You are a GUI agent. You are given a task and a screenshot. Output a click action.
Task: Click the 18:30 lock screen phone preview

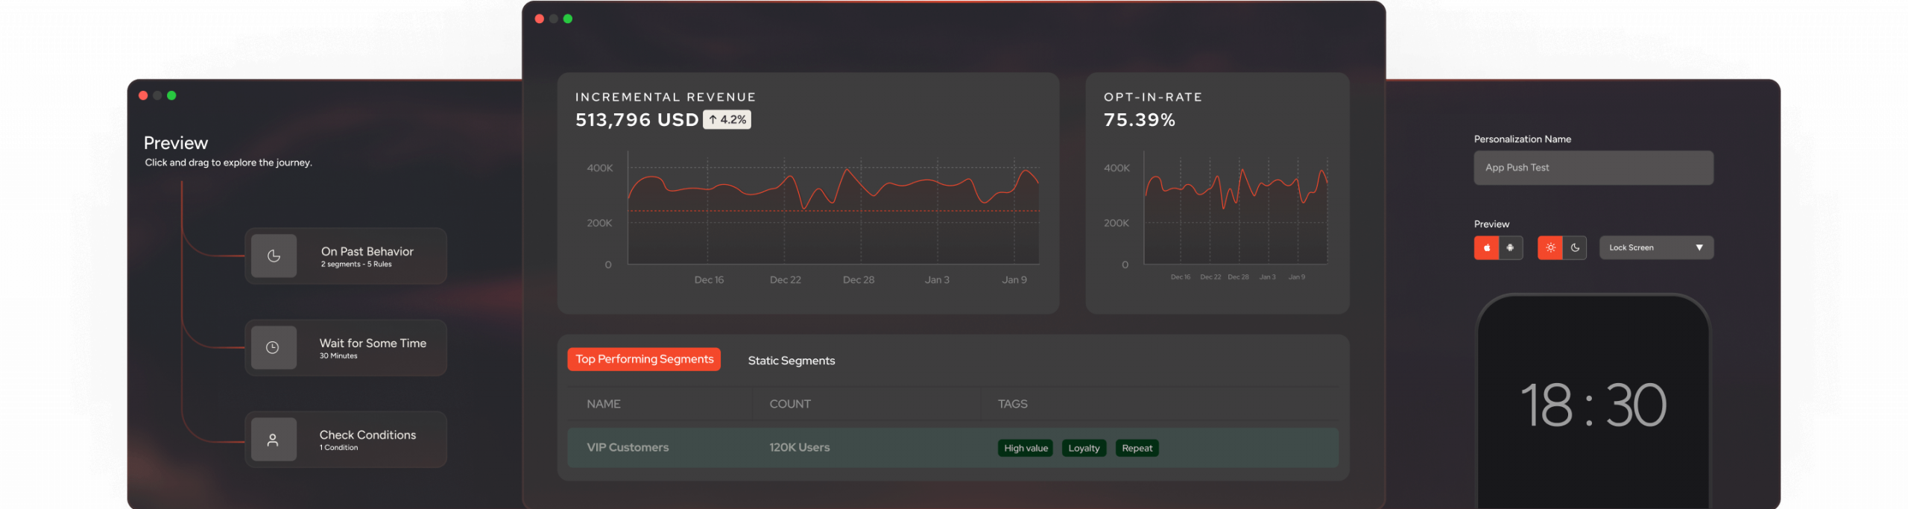[1593, 405]
